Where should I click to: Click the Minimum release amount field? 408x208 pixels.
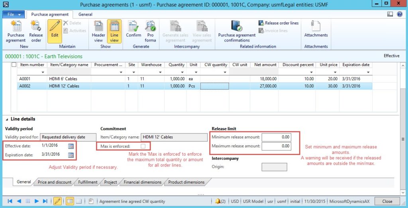pos(277,137)
